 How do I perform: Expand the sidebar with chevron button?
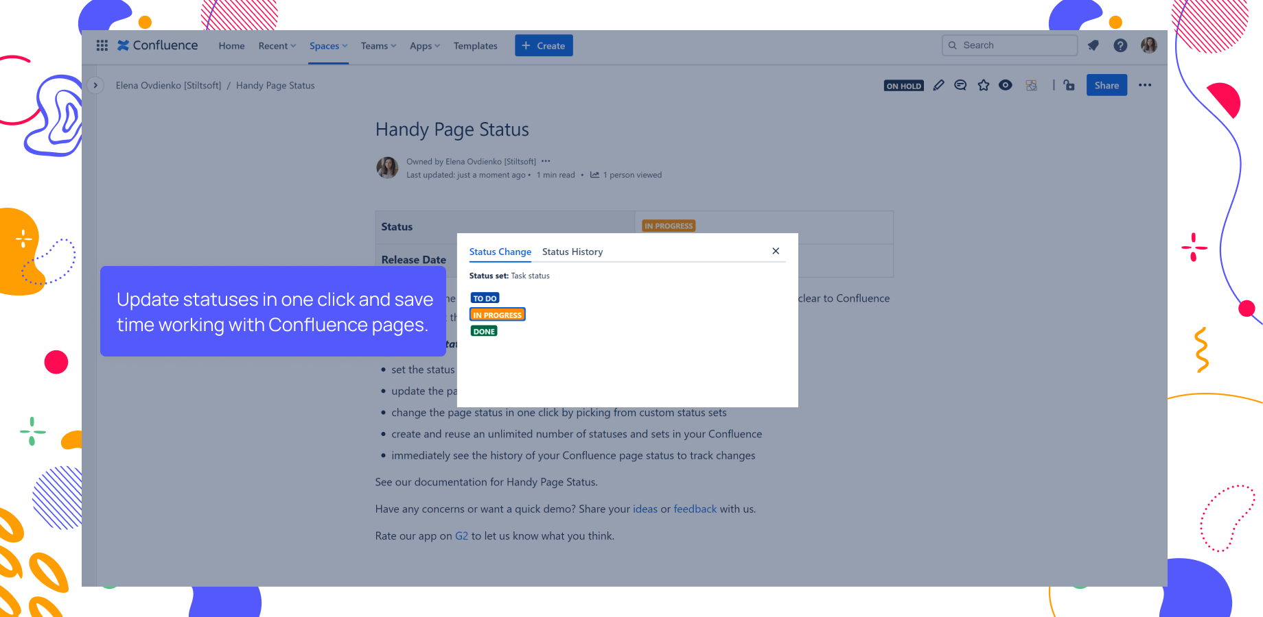pos(95,85)
